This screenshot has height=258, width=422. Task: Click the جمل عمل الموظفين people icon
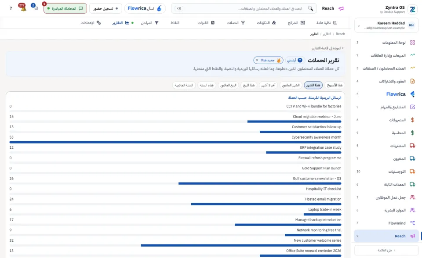pos(412,197)
